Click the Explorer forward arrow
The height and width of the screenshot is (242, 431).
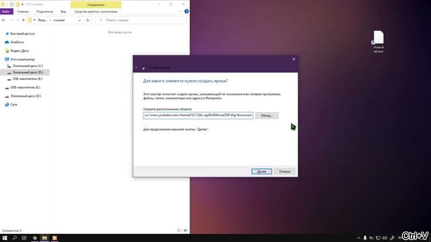tap(11, 20)
